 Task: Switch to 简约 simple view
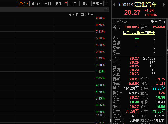pyautogui.click(x=85, y=4)
